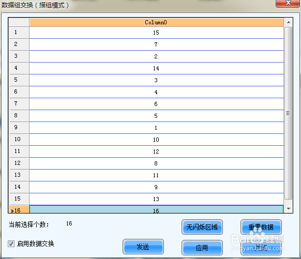The height and width of the screenshot is (259, 301).
Task: Select row header 9
Action: point(19,128)
